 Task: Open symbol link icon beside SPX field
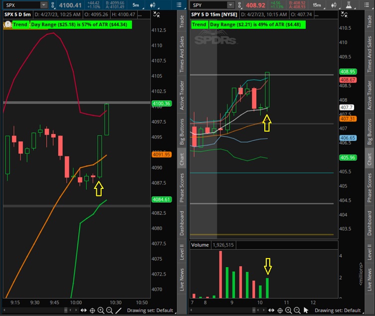(x=53, y=5)
